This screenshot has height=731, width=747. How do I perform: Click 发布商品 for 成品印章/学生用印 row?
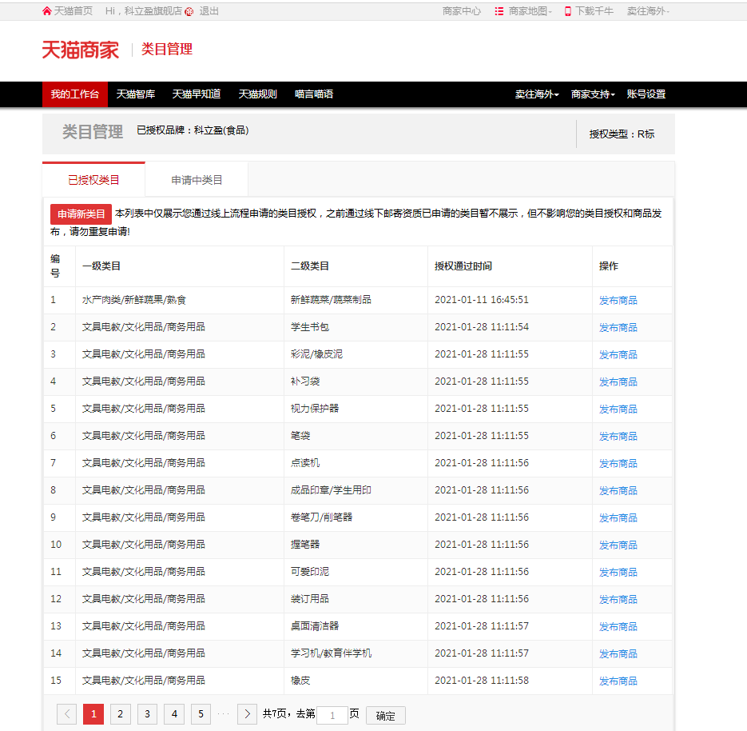618,491
